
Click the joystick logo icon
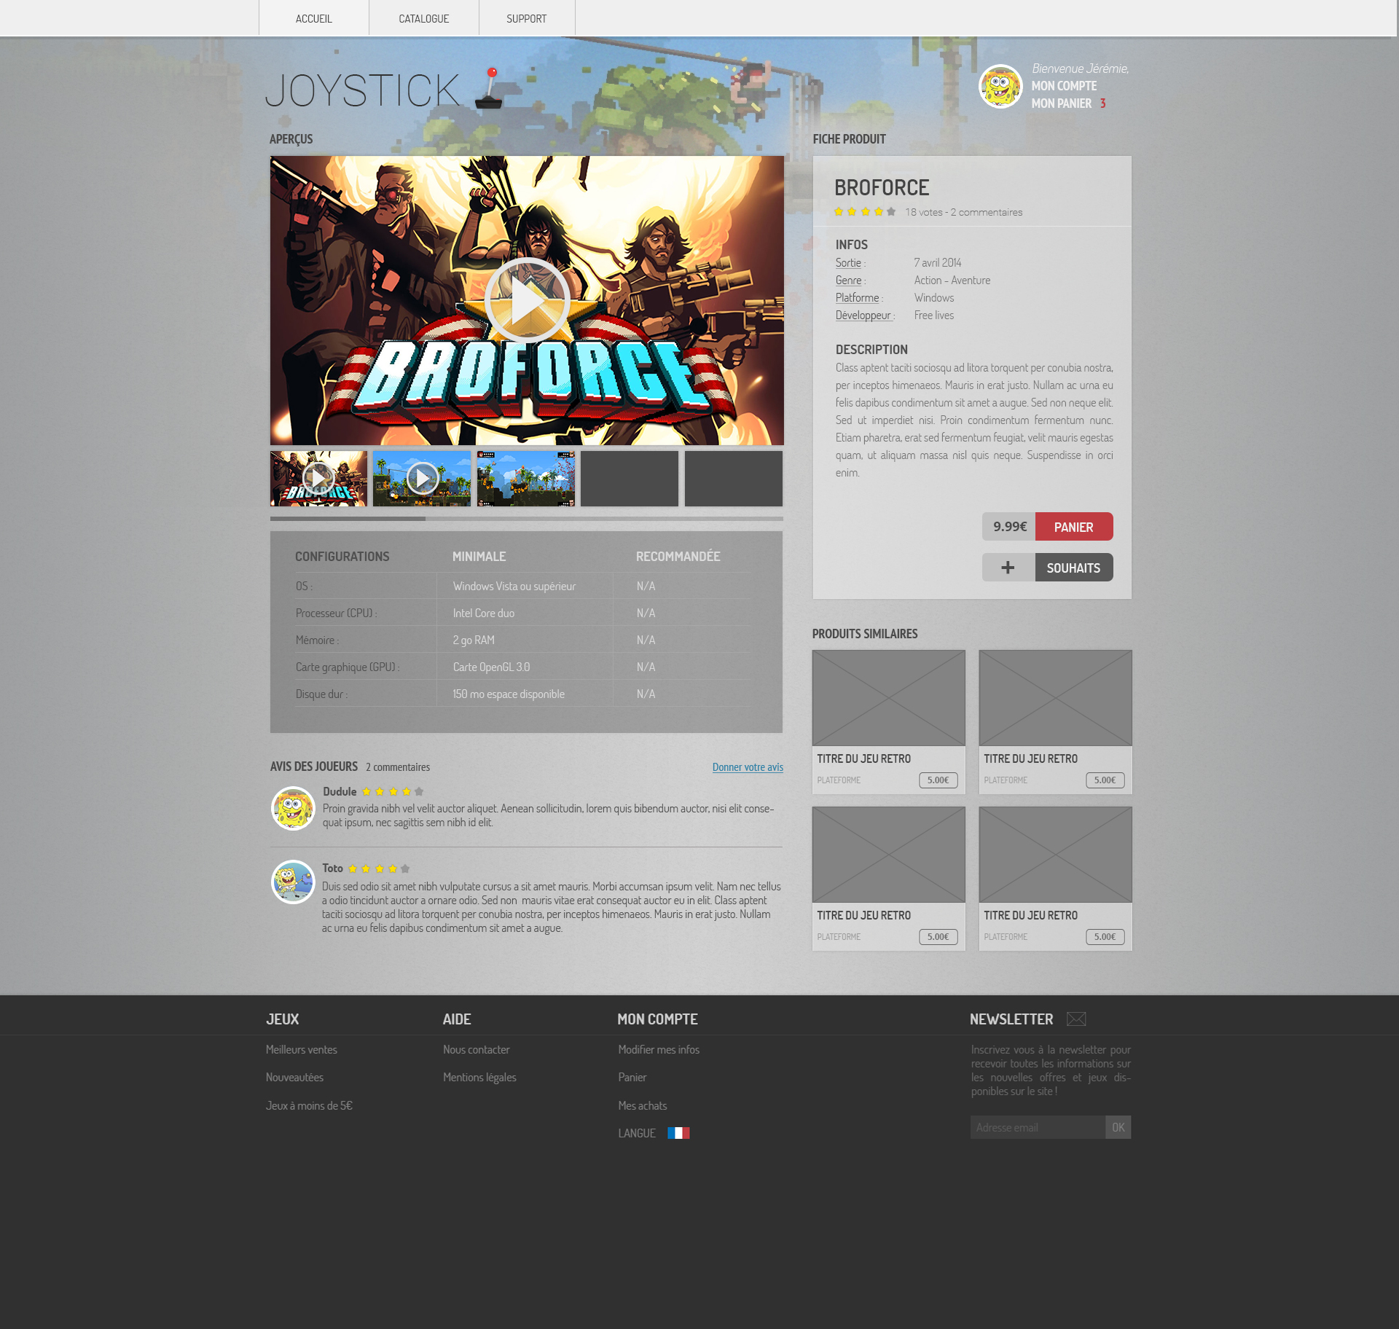click(489, 90)
